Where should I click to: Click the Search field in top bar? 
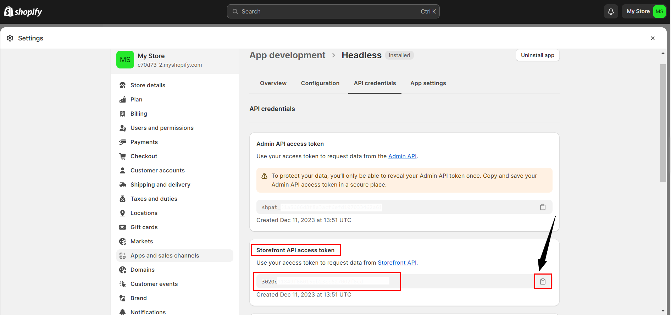coord(333,12)
